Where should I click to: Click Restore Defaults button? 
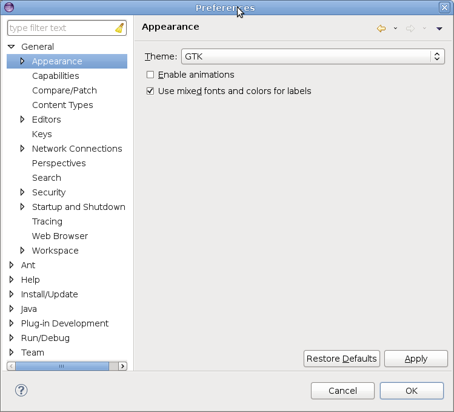[341, 359]
